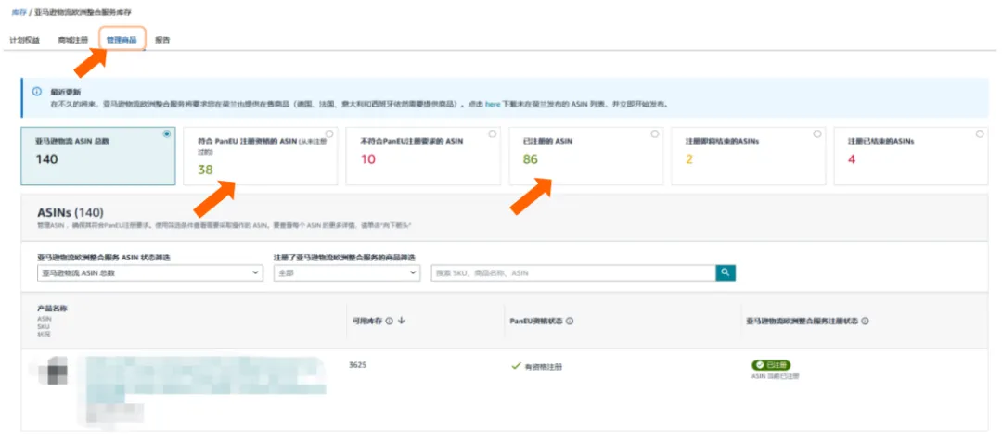Switch to the 管理商品 tab
This screenshot has height=442, width=1002.
click(122, 40)
